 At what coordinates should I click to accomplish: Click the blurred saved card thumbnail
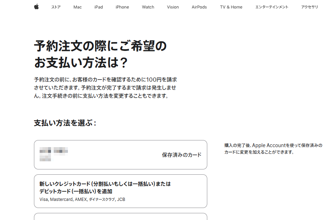54,154
